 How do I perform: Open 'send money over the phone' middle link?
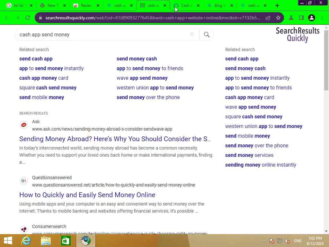148,97
